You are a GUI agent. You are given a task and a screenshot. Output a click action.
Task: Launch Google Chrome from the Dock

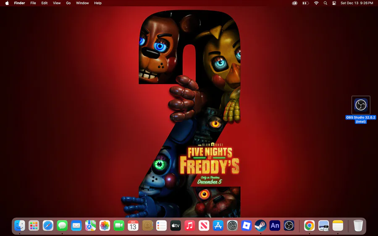(309, 226)
